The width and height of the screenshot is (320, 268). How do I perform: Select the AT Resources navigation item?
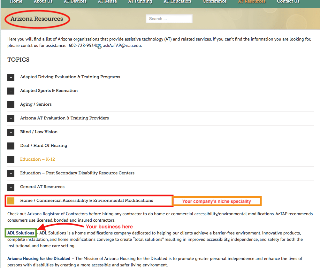[252, 2]
